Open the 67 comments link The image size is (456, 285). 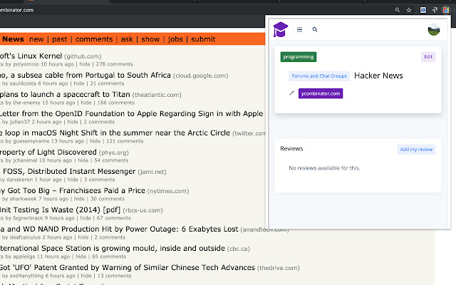tap(114, 218)
